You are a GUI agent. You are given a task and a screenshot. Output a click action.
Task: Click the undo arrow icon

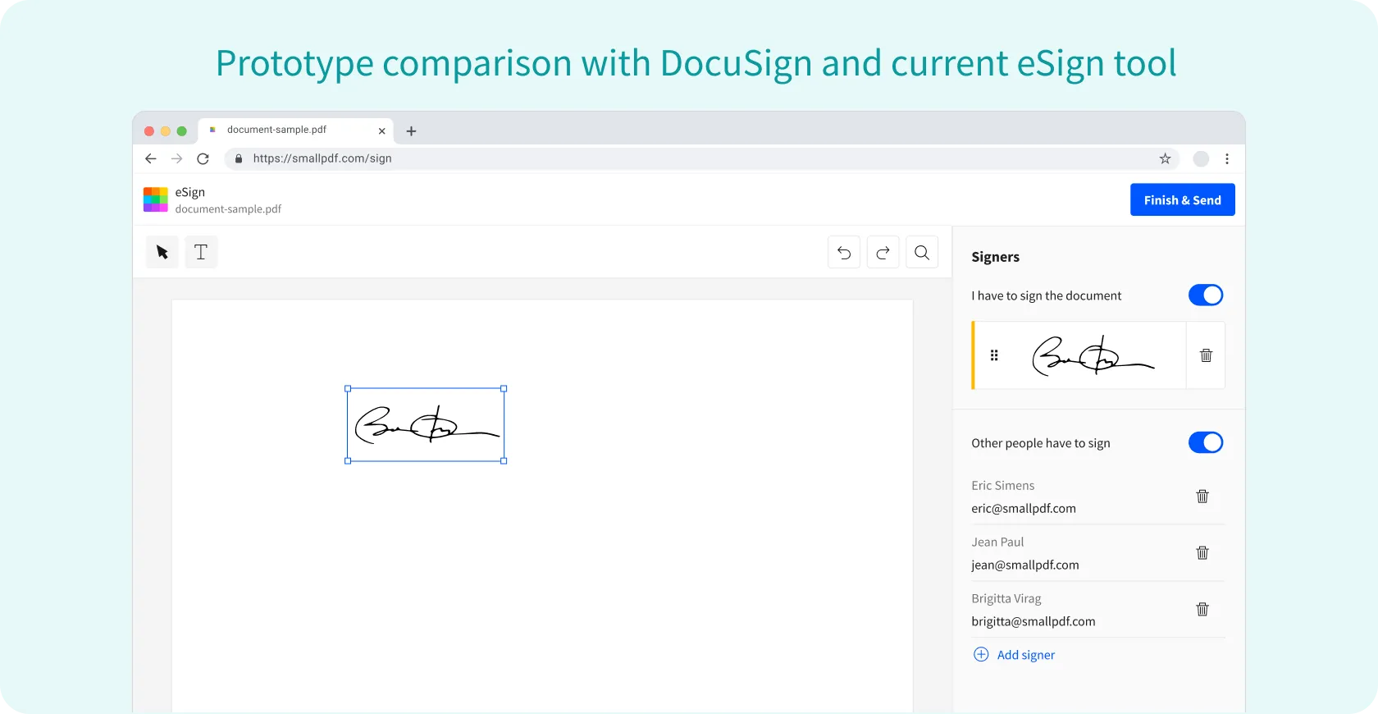[844, 253]
